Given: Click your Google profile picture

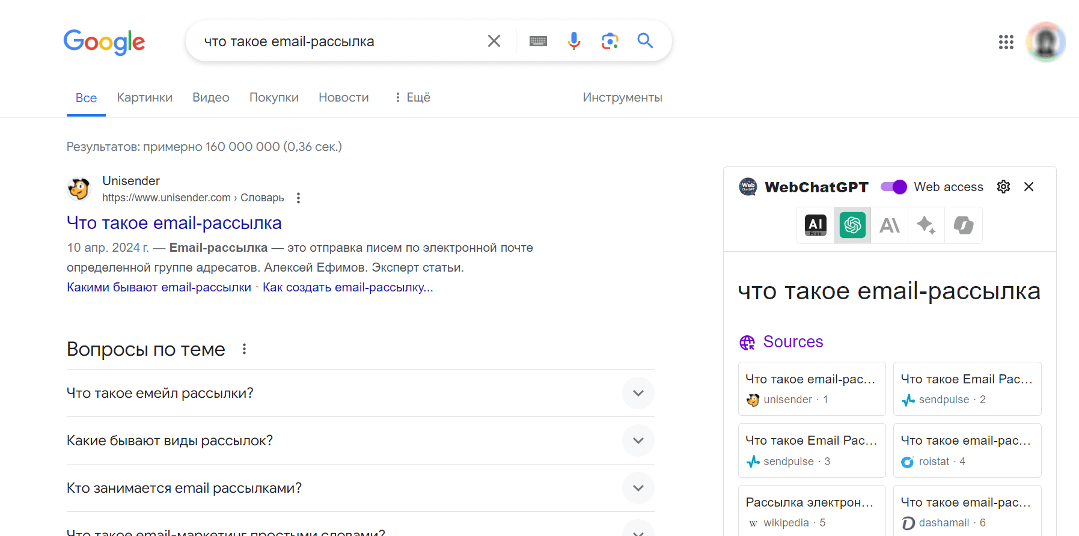Looking at the screenshot, I should (x=1045, y=41).
